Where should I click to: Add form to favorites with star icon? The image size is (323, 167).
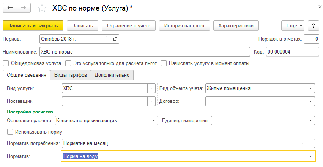click(43, 8)
